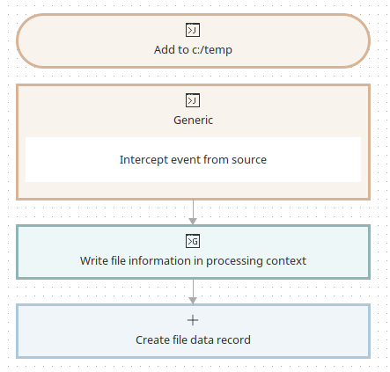Select the Groovy script icon on Write file node
The height and width of the screenshot is (372, 390).
coord(193,241)
